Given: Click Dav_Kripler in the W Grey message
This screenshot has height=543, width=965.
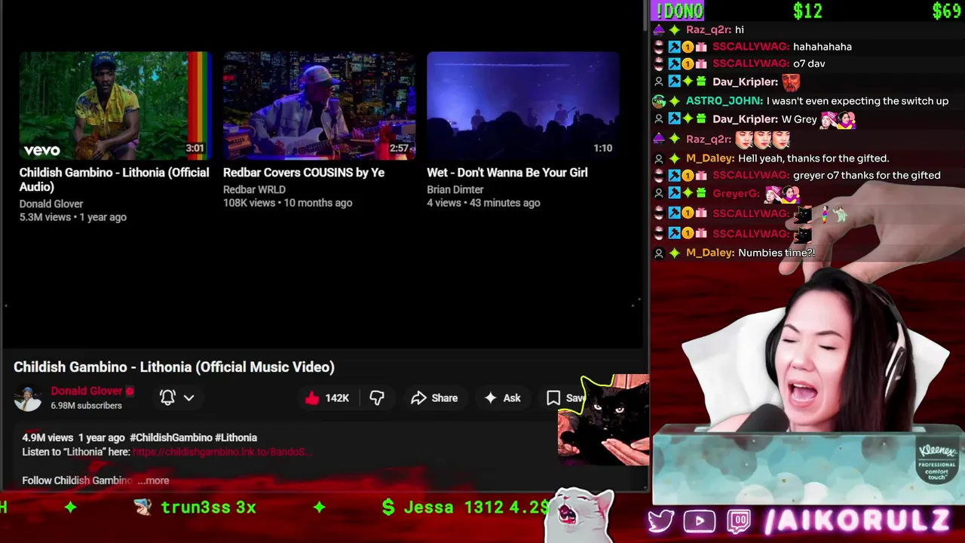Looking at the screenshot, I should pos(745,119).
